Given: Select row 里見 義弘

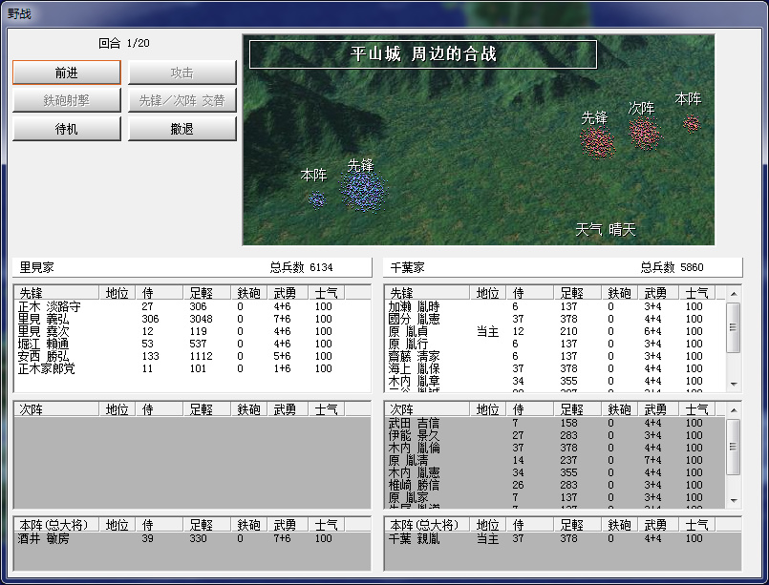Looking at the screenshot, I should click(x=192, y=319).
